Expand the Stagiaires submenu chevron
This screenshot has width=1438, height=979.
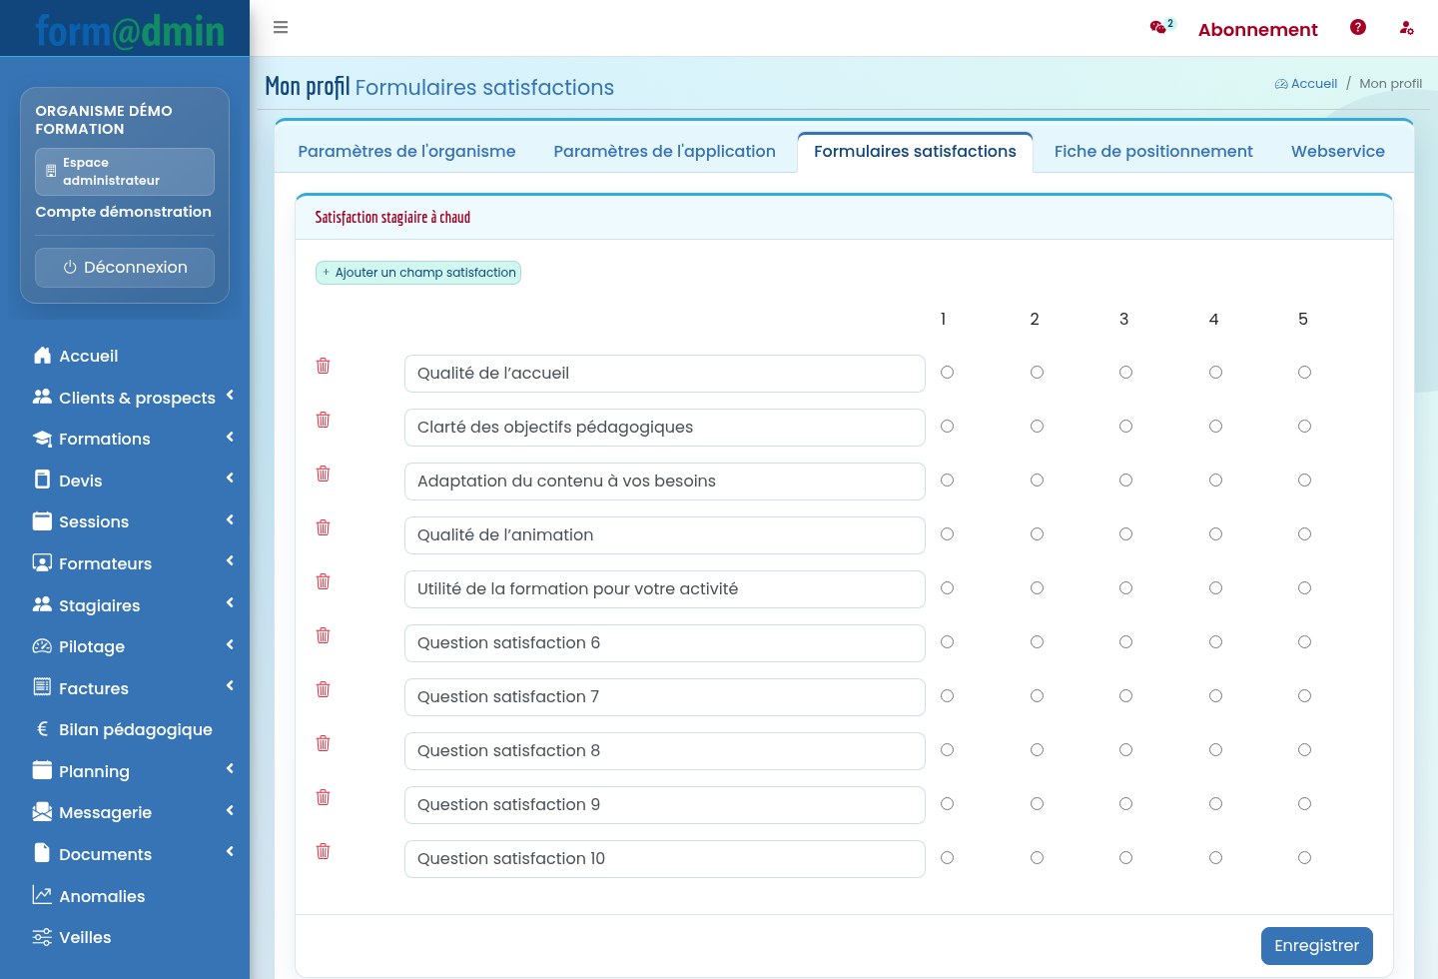coord(230,603)
